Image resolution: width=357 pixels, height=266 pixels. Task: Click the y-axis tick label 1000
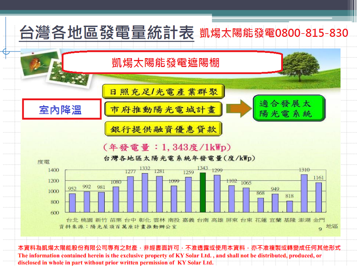pyautogui.click(x=53, y=191)
